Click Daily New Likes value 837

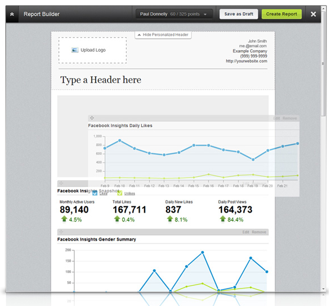click(173, 210)
